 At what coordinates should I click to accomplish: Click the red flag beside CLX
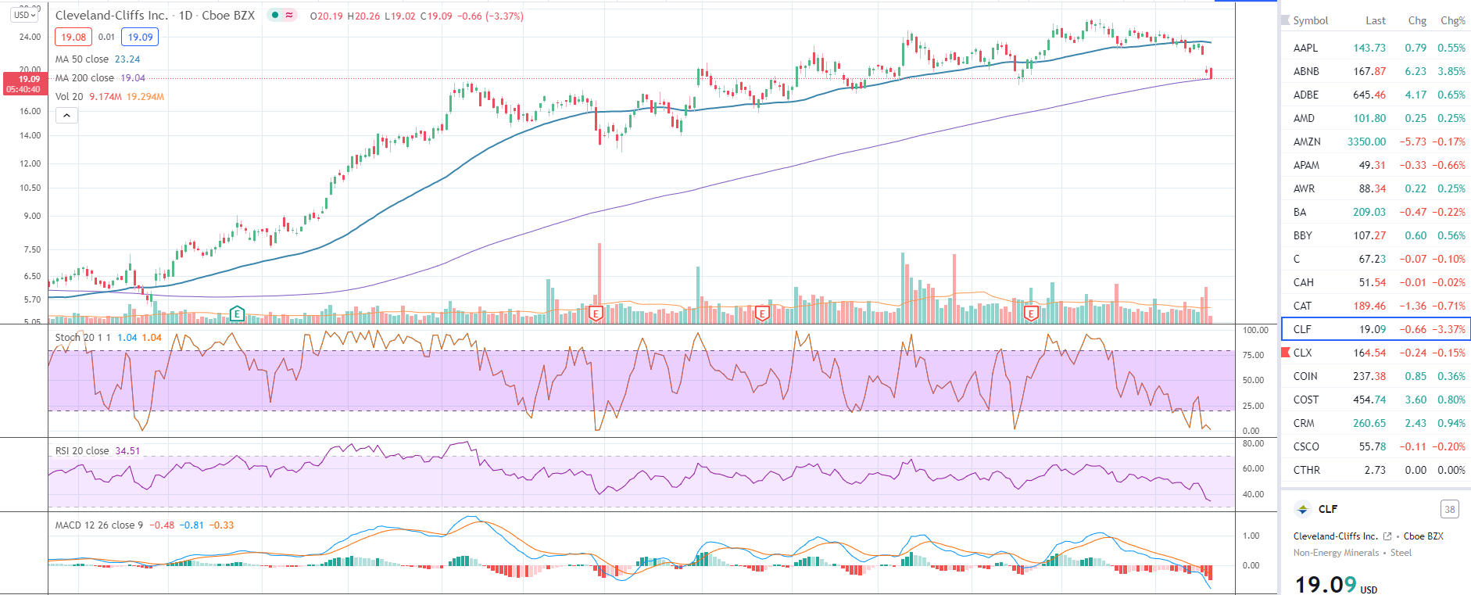(x=1286, y=353)
